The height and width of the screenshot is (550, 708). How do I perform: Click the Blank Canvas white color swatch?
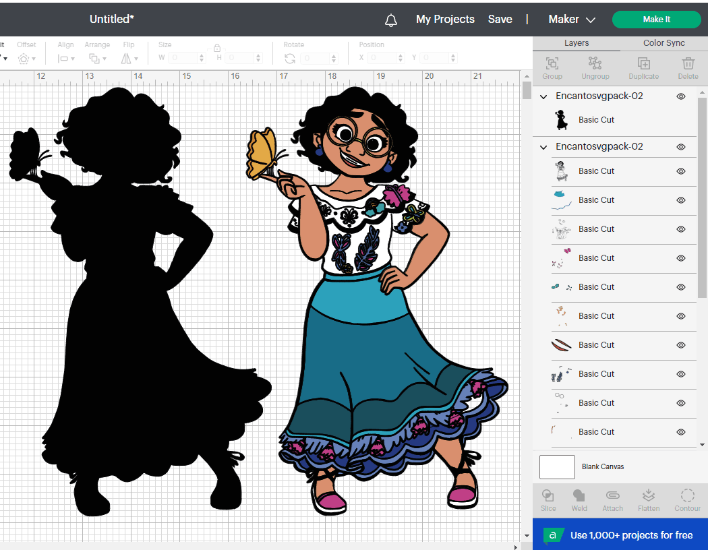pos(557,467)
